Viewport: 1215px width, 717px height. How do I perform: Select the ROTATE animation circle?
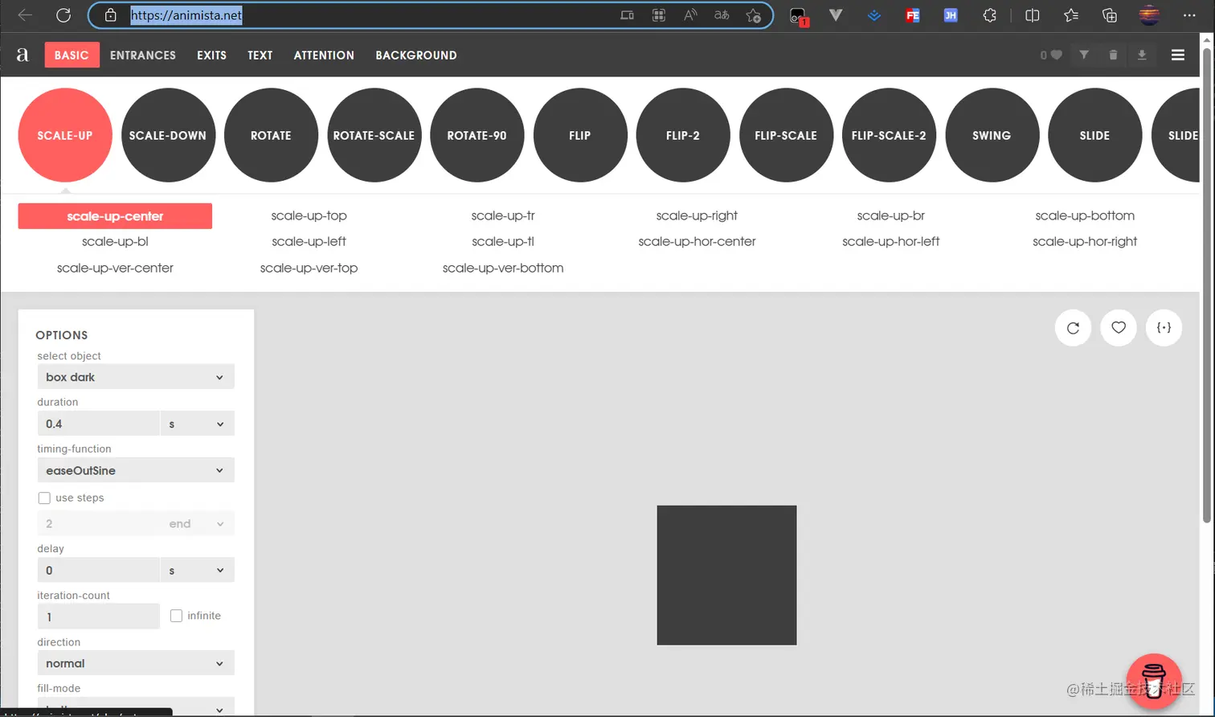[271, 135]
